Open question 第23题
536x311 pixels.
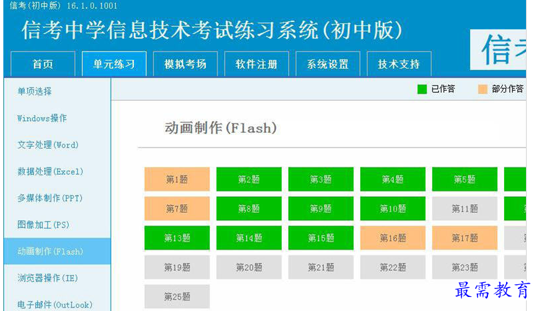(465, 267)
